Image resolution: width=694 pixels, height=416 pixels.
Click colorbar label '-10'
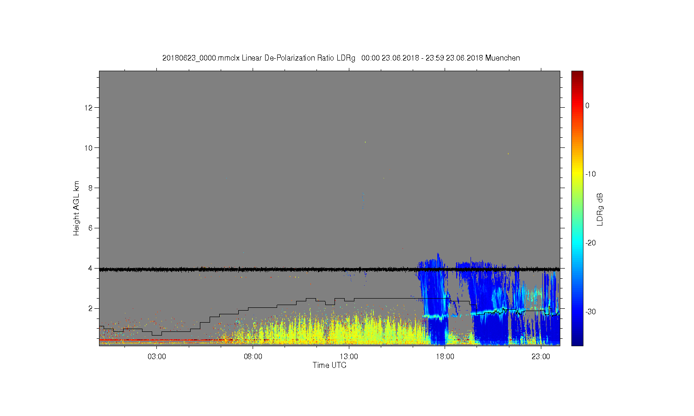click(590, 174)
